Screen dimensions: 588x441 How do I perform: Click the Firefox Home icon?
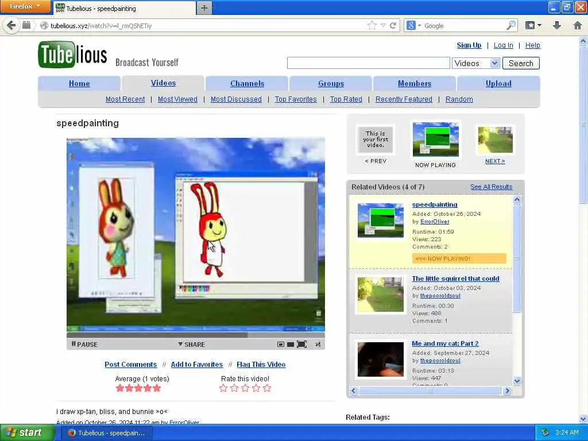578,25
